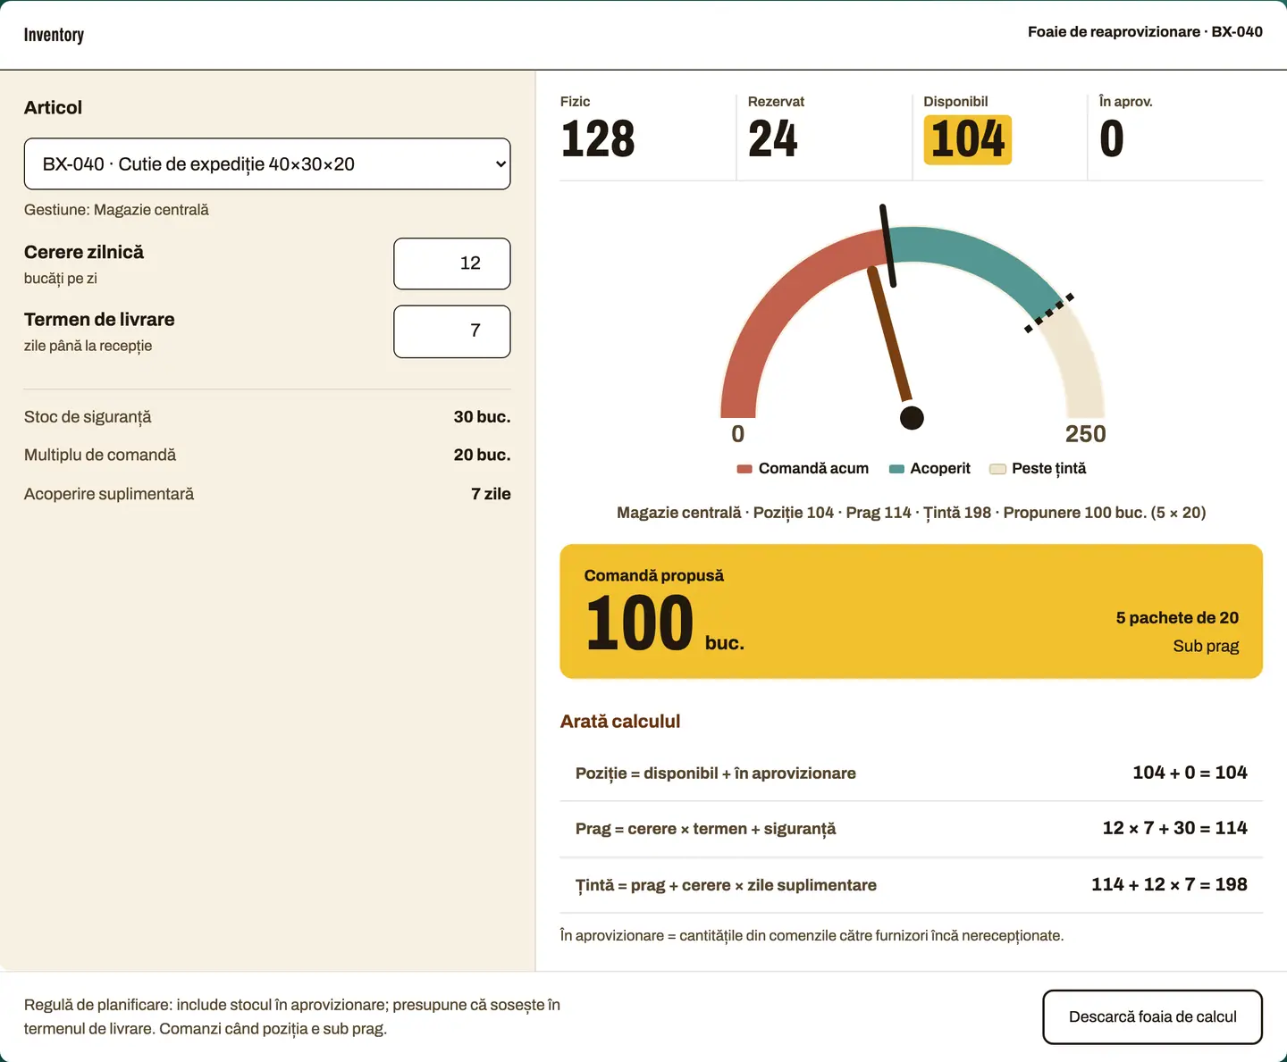Click the Stoc de siguranță 30 buc. row
Screen dimensions: 1287x1062
(267, 417)
